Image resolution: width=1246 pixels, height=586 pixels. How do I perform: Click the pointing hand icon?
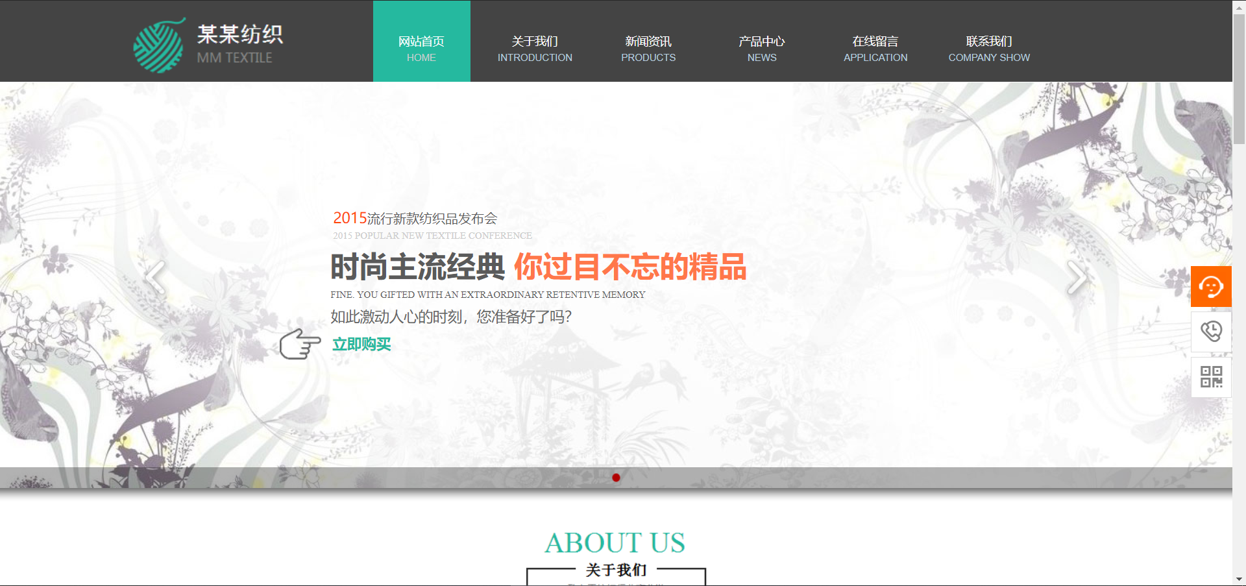point(300,343)
